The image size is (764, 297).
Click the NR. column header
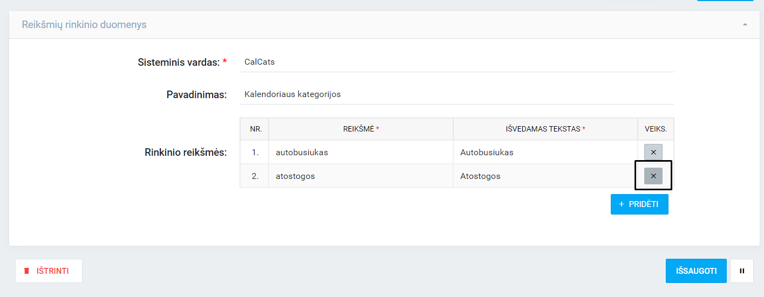[255, 129]
